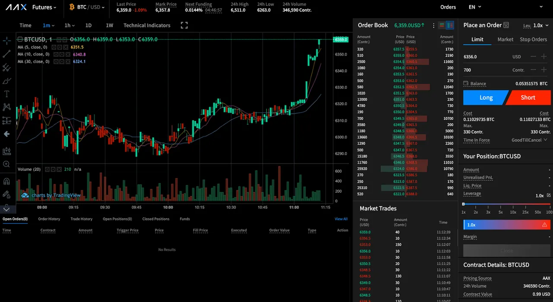Switch order book to stacked view
The image size is (553, 302).
[x=442, y=25]
